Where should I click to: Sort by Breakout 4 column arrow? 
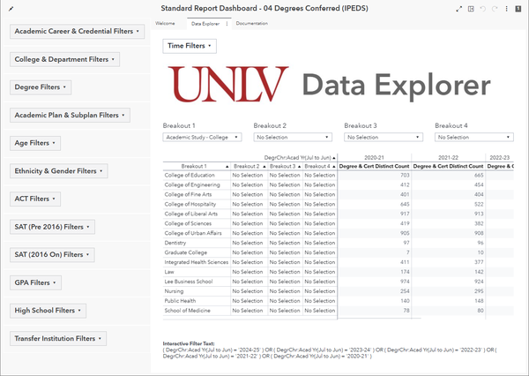click(x=333, y=167)
